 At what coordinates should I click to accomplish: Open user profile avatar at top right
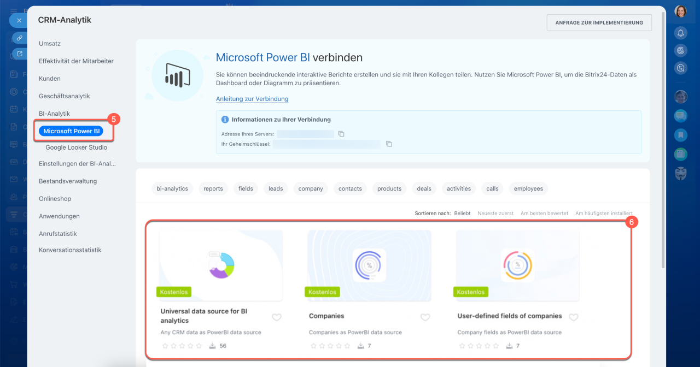[x=680, y=11]
